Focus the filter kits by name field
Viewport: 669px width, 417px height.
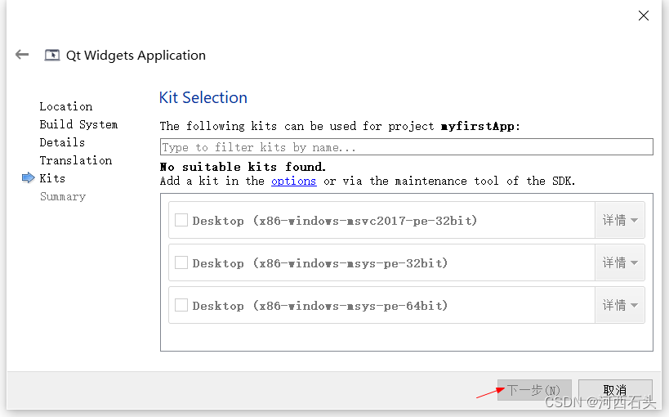click(406, 147)
